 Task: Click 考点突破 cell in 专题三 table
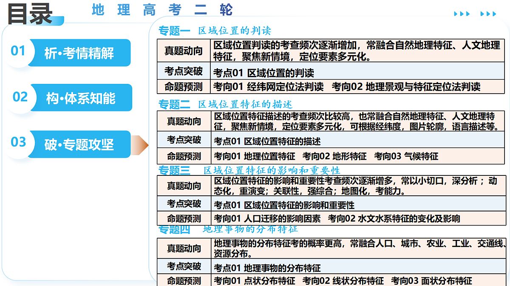tap(184, 204)
